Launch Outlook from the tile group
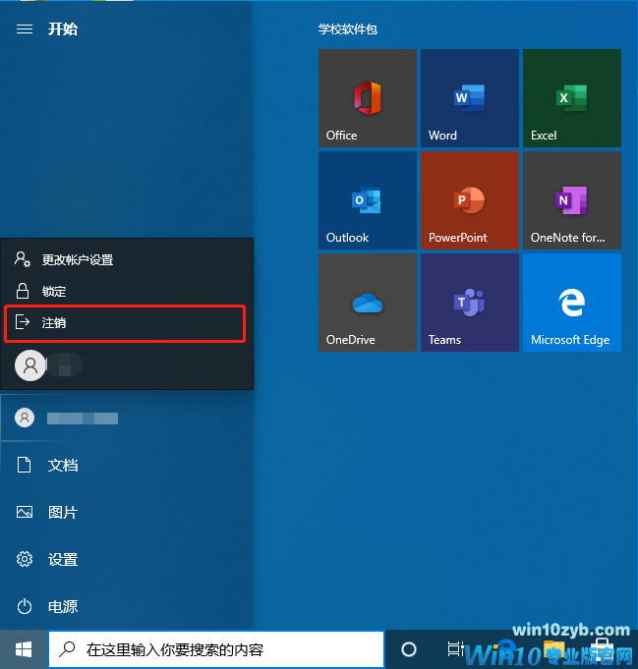The height and width of the screenshot is (669, 638). (368, 199)
